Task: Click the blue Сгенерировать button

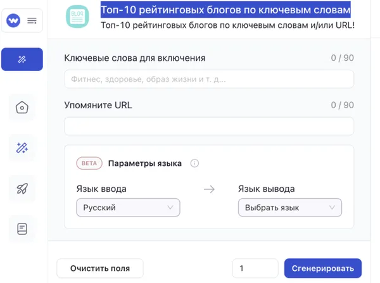Action: (x=323, y=268)
